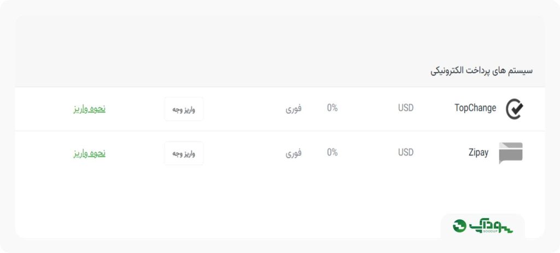Click the واریز وجه button for Zipay
This screenshot has width=560, height=253.
click(184, 154)
